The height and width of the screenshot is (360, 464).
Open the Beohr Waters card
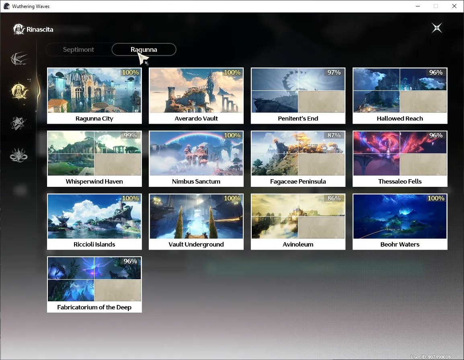pos(400,222)
